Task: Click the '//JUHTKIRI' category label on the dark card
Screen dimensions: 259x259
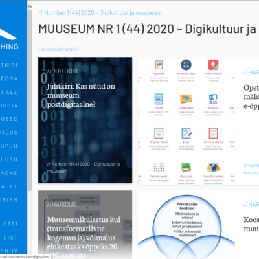Action: 62,71
